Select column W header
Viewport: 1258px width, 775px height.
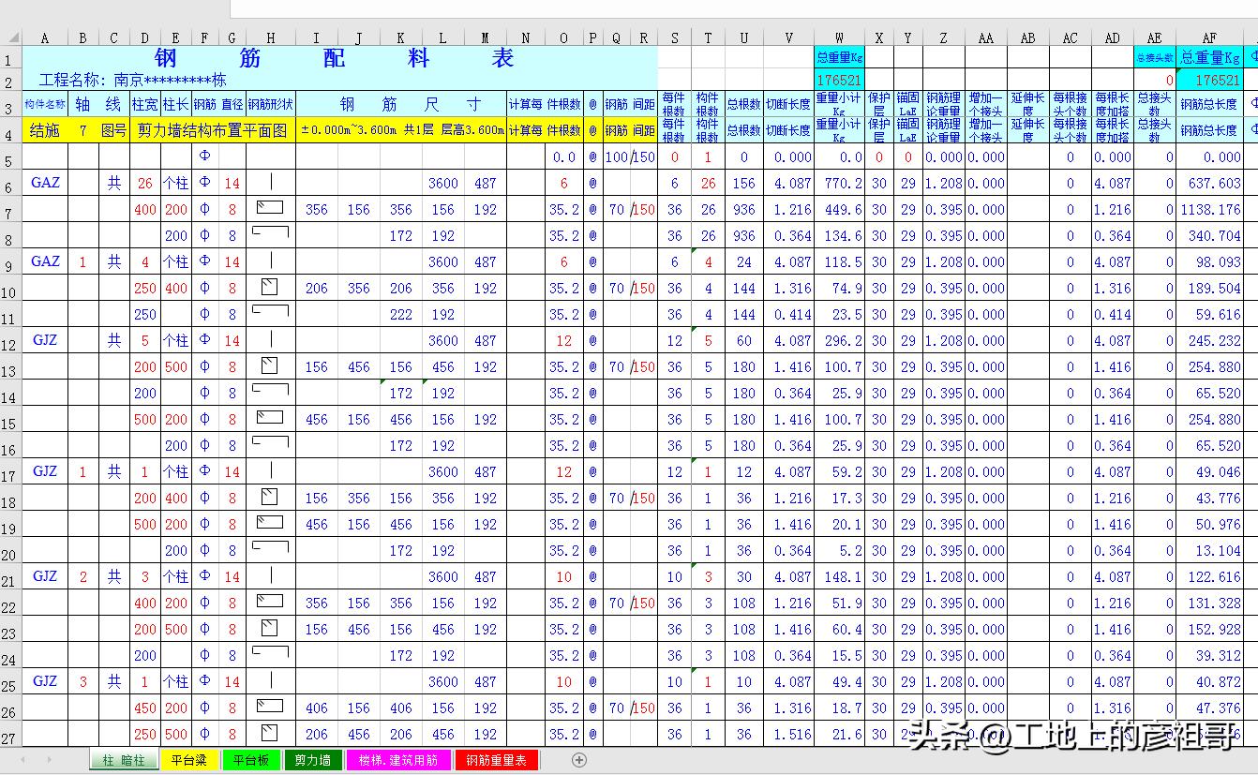[839, 38]
